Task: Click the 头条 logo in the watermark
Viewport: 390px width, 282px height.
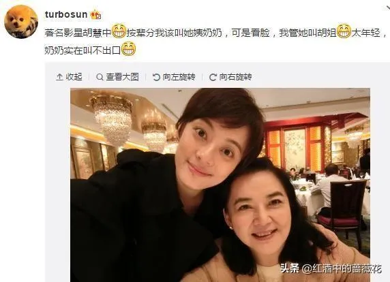Action: tap(290, 268)
